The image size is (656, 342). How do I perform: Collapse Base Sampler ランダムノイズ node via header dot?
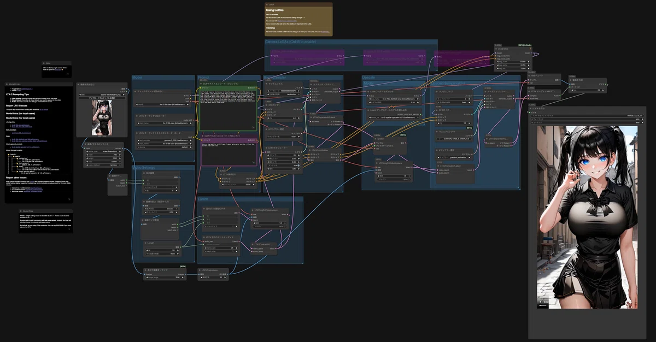pos(267,84)
